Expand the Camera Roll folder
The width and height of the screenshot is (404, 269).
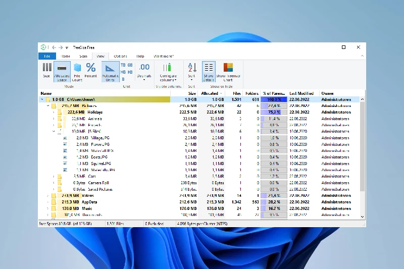click(54, 183)
